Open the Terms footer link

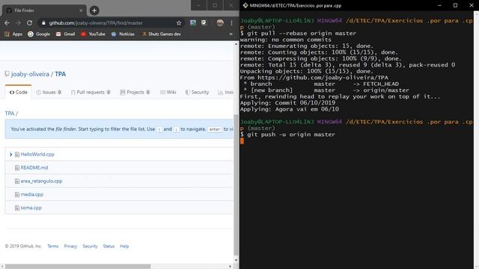coord(53,246)
